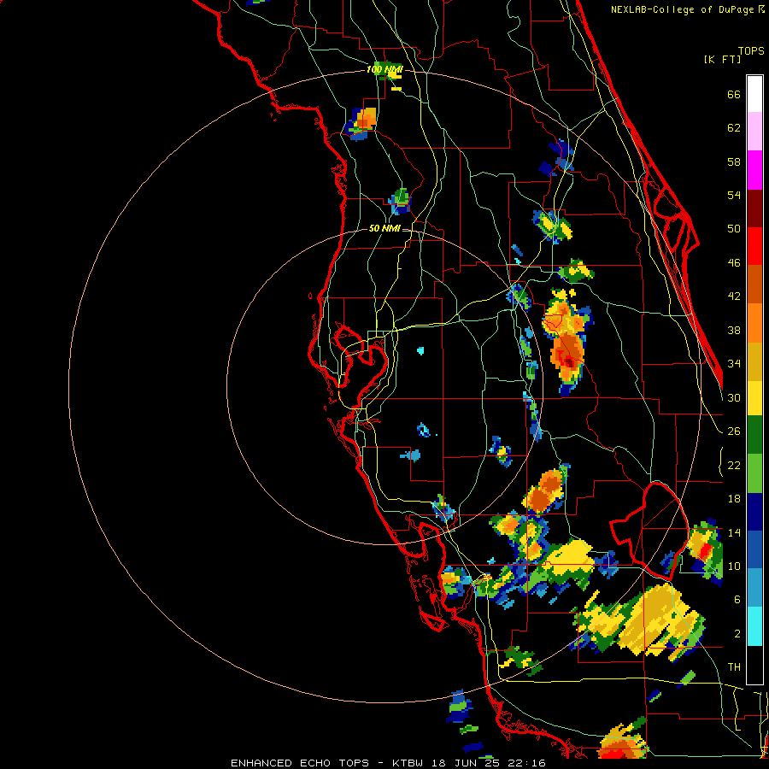The width and height of the screenshot is (769, 769).
Task: Select the "18" legend value
Action: pos(734,499)
